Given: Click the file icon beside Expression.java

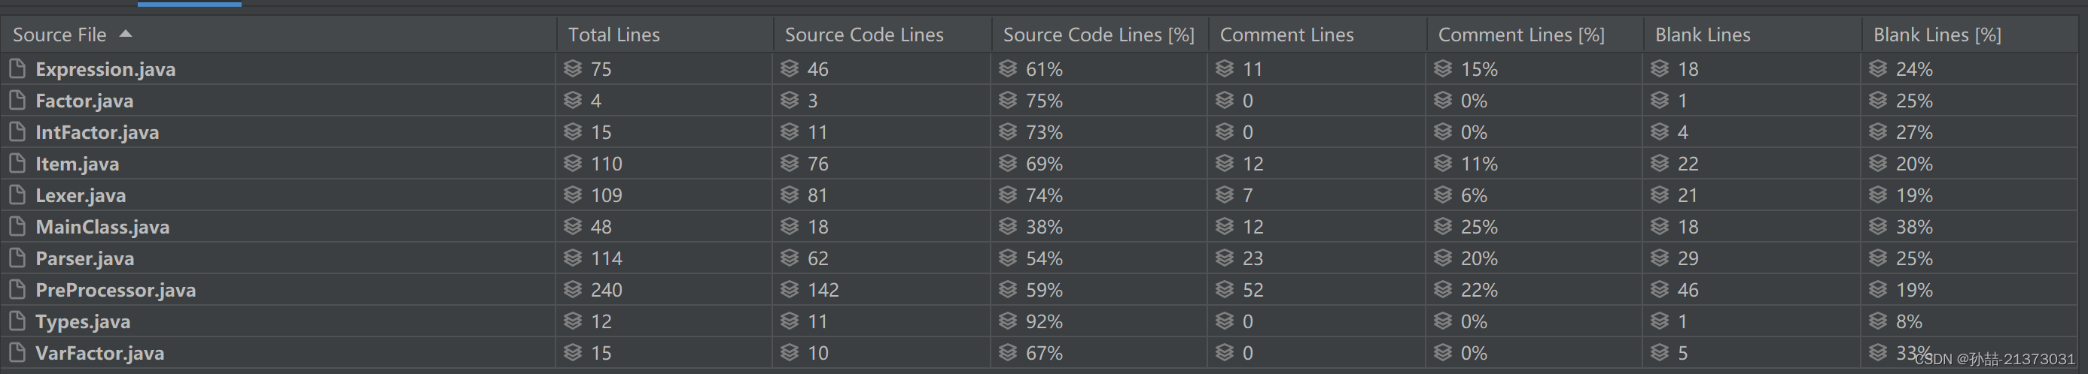Looking at the screenshot, I should [17, 69].
